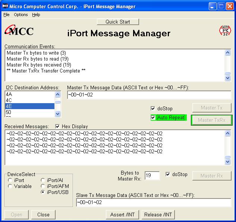The height and width of the screenshot is (222, 236).
Task: Click the MCC company logo
Action: [x=19, y=30]
